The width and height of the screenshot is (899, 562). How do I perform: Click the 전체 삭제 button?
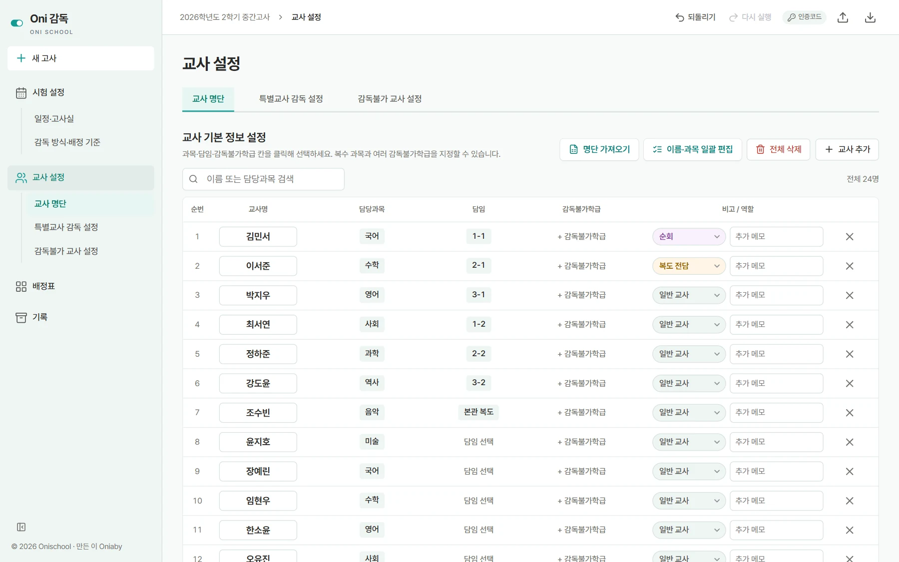pyautogui.click(x=778, y=149)
